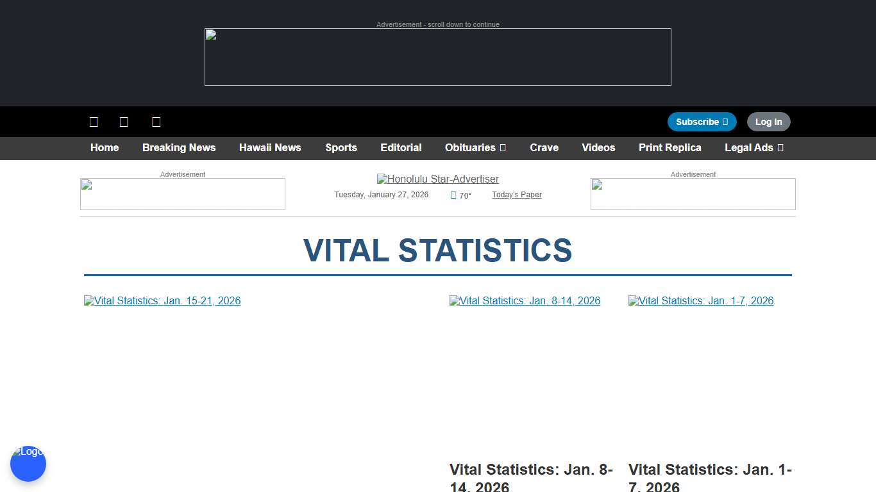Switch to the Sports section
This screenshot has width=876, height=492.
point(341,148)
